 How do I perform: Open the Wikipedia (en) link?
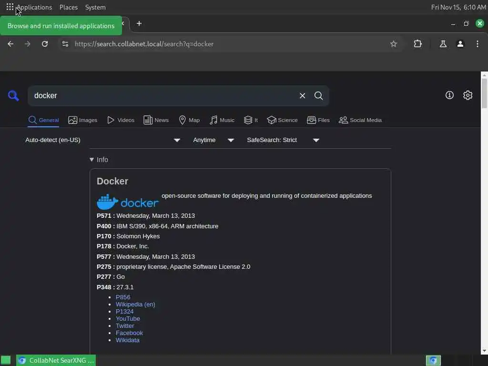click(135, 305)
